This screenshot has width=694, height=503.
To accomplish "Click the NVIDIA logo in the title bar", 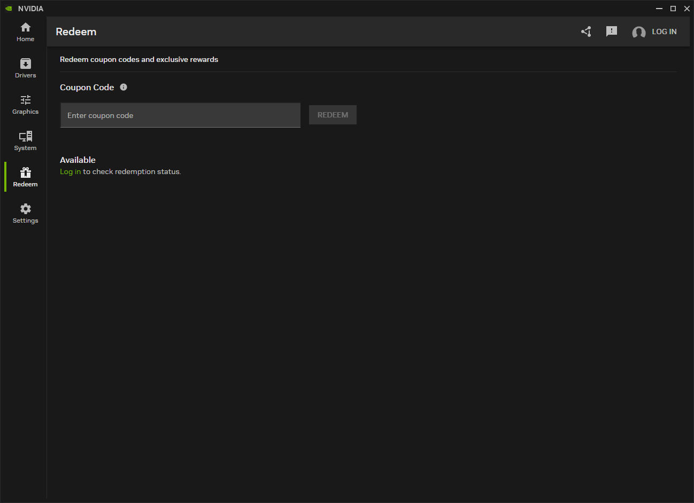I will (x=9, y=9).
